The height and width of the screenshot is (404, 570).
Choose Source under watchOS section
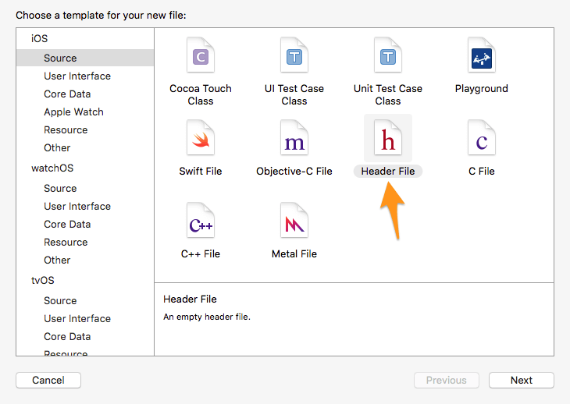coord(60,189)
